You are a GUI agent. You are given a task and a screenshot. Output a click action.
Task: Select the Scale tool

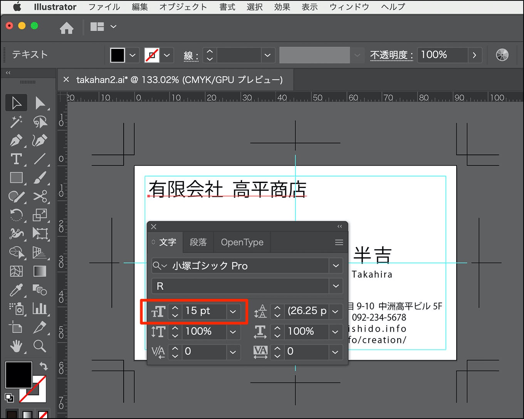point(40,215)
